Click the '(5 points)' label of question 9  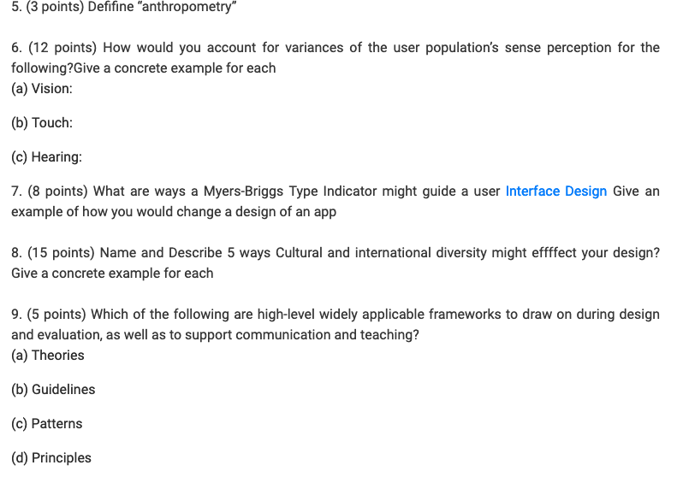pyautogui.click(x=56, y=315)
